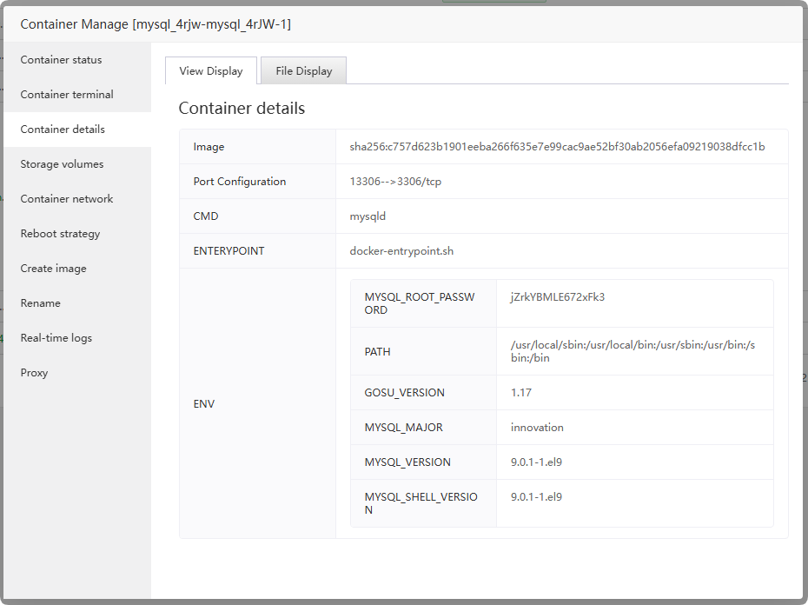Click the Rename sidebar entry
The image size is (808, 605).
(40, 303)
